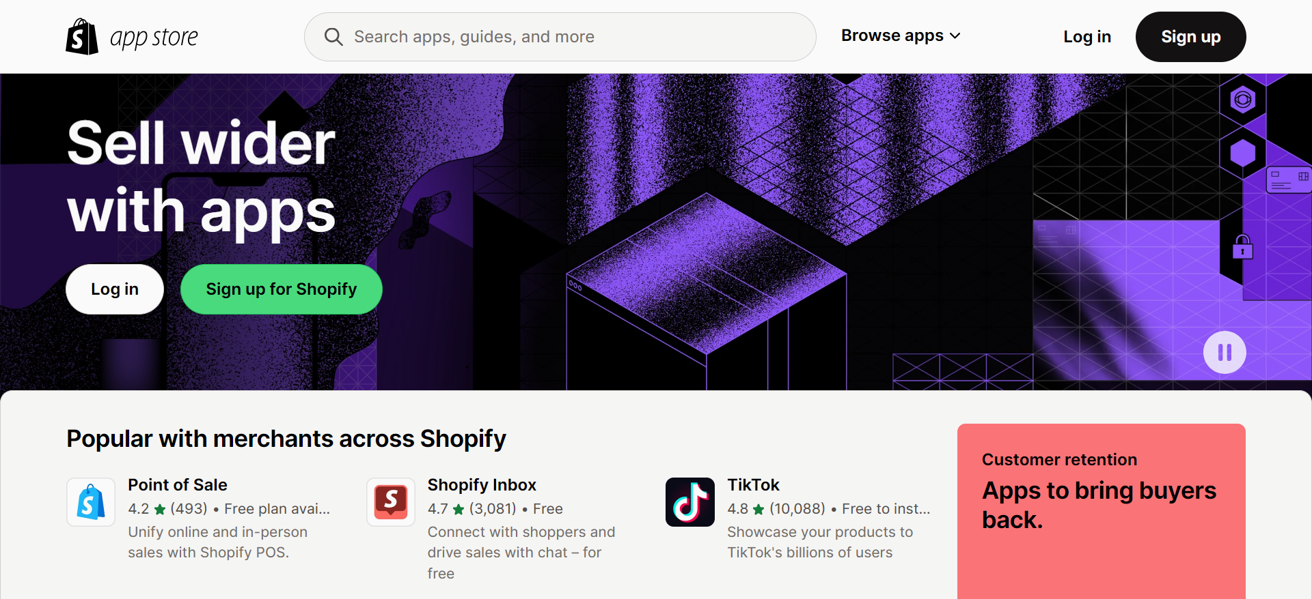1312x599 pixels.
Task: Click the Sign up button in the header
Action: click(x=1190, y=37)
